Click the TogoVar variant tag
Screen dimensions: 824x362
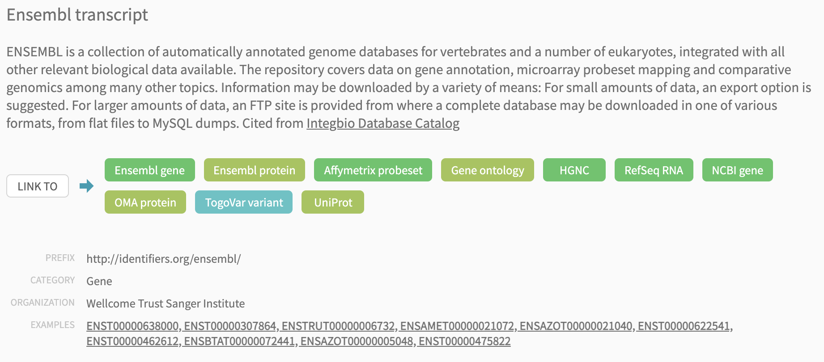[x=244, y=202]
